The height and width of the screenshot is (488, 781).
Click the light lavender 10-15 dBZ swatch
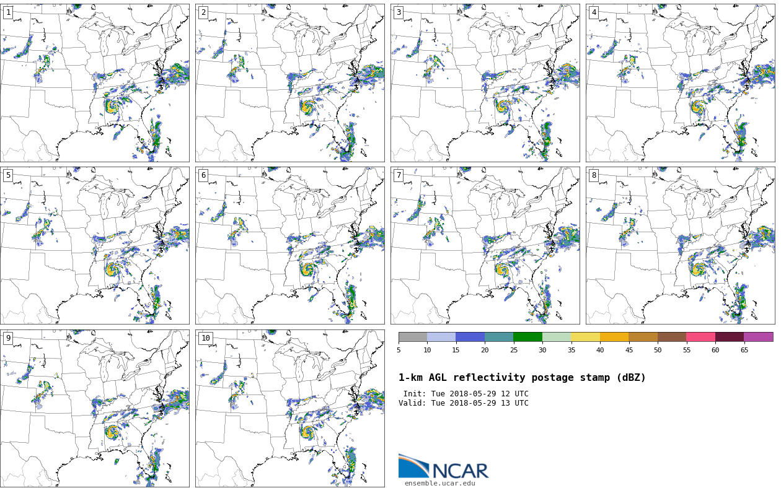(x=441, y=337)
